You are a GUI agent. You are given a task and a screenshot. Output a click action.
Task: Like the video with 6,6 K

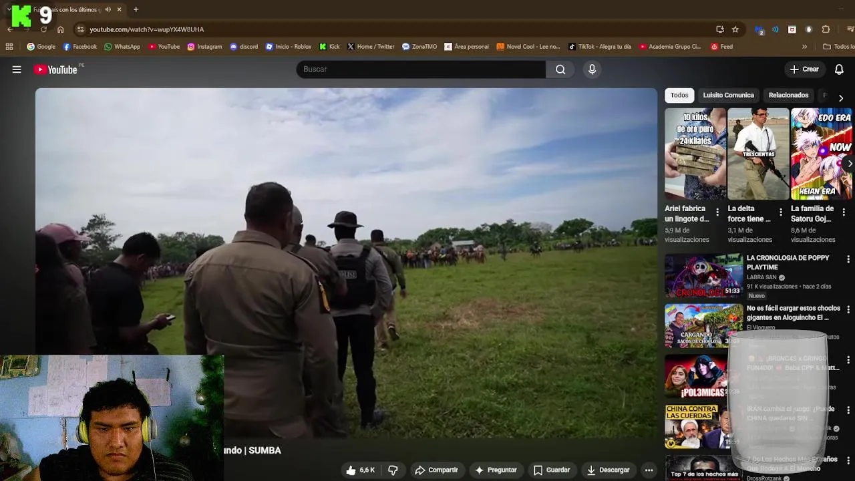pos(360,470)
